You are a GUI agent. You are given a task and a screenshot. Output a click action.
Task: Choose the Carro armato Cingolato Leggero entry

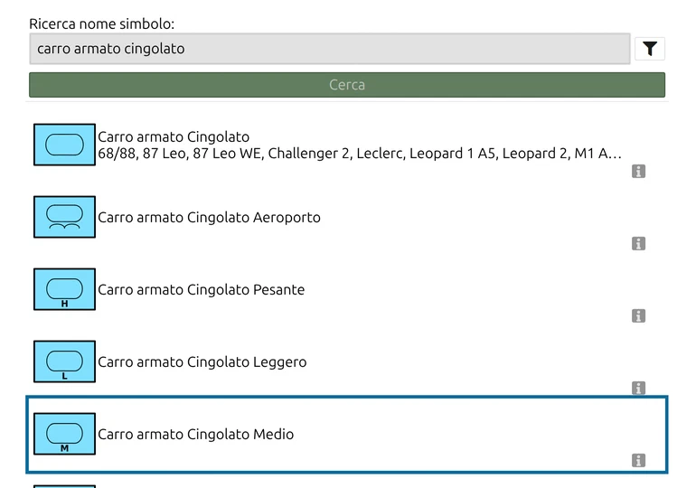(x=347, y=362)
